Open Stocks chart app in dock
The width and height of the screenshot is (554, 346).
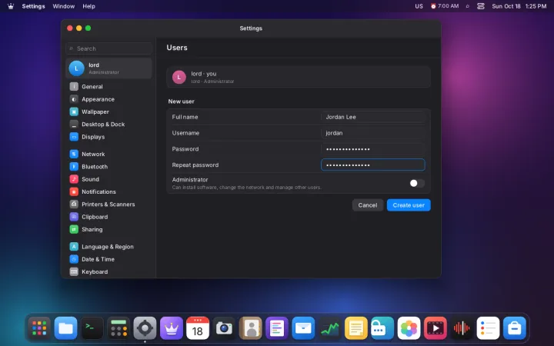[x=329, y=328]
